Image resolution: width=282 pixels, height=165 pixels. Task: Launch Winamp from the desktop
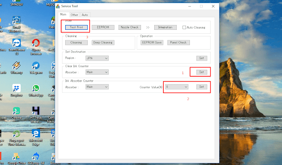pyautogui.click(x=17, y=68)
